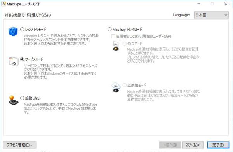Select 互換性モード radio button

coord(125,85)
